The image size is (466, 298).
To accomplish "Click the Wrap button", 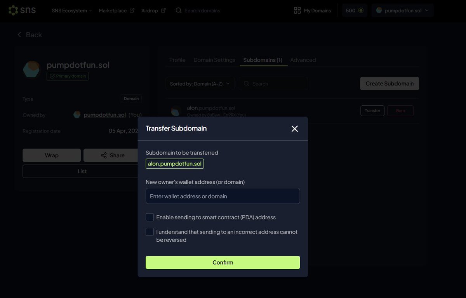I will click(52, 155).
